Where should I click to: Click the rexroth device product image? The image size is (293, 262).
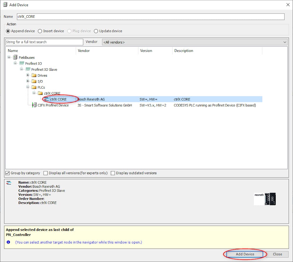click(265, 199)
